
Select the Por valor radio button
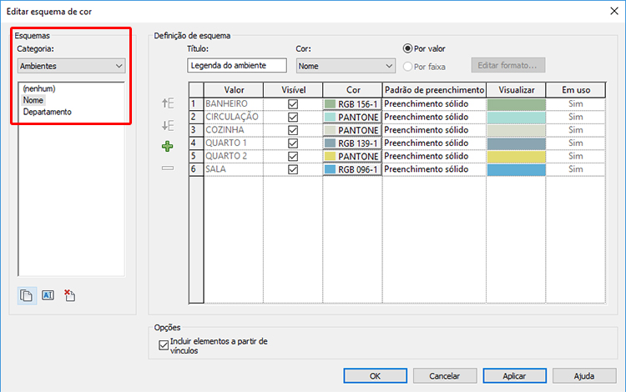click(407, 48)
